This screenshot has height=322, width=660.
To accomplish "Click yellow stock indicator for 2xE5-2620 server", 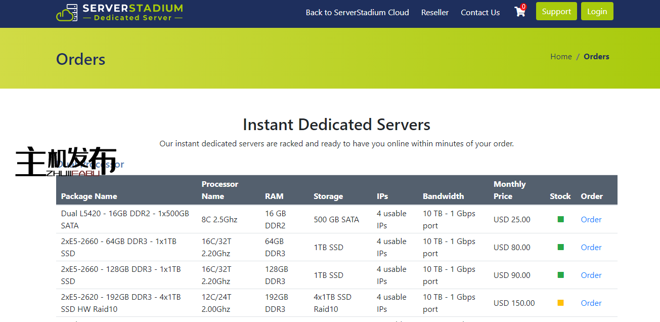I will 560,303.
